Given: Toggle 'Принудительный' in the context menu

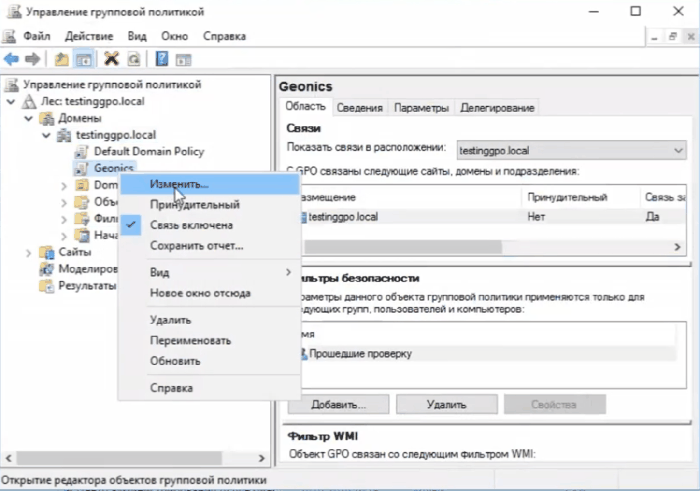Looking at the screenshot, I should click(x=194, y=205).
